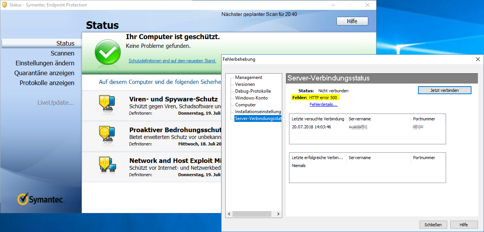Click the green checkmark protection status icon

point(108,52)
